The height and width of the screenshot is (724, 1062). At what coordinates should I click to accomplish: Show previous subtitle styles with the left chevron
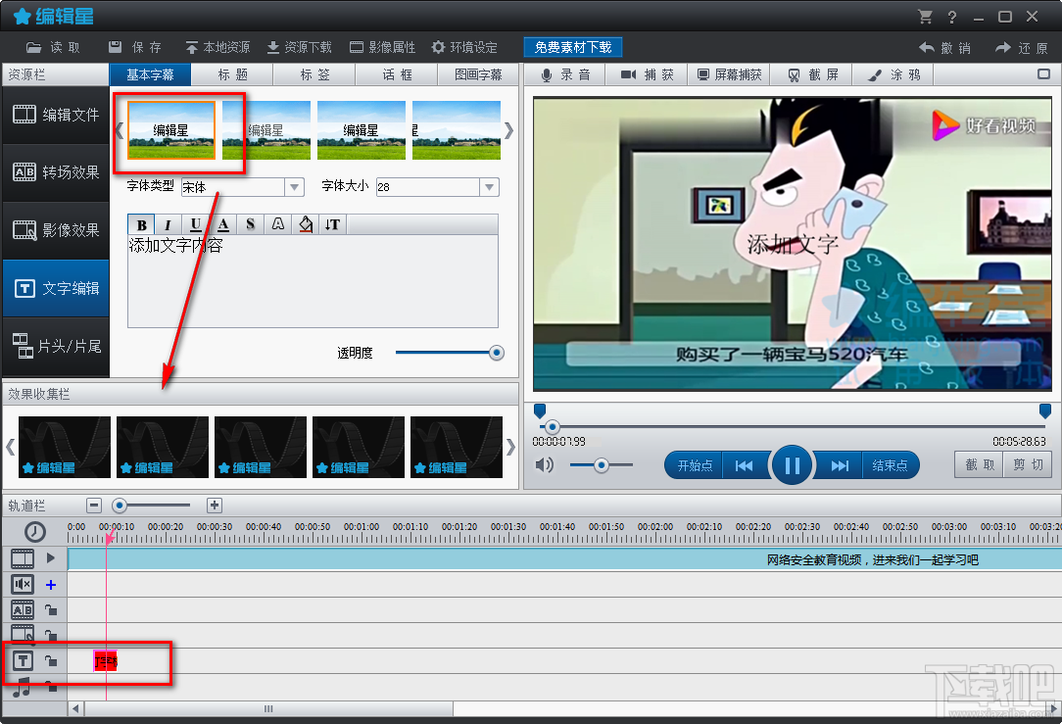[120, 130]
